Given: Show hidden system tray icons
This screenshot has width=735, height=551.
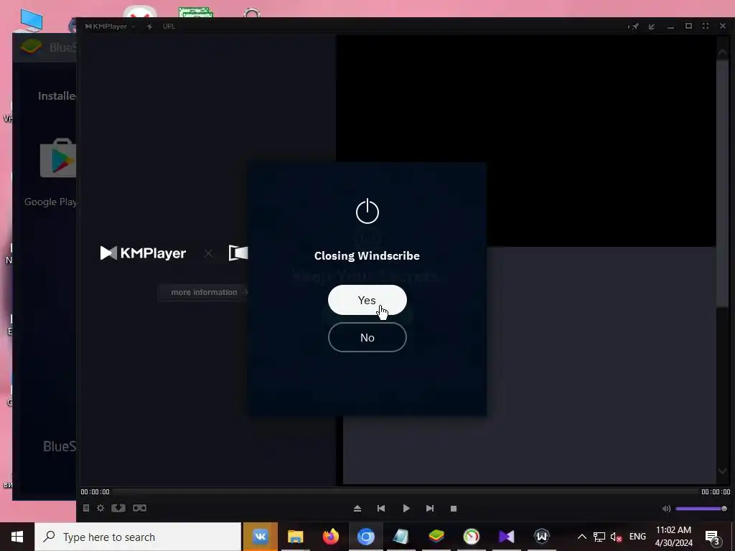Looking at the screenshot, I should click(581, 537).
